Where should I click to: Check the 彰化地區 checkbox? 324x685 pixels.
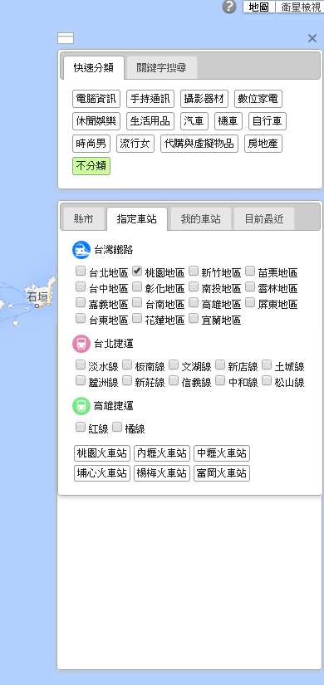[x=137, y=287]
